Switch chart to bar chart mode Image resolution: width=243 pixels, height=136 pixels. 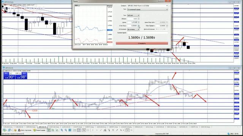point(49,130)
